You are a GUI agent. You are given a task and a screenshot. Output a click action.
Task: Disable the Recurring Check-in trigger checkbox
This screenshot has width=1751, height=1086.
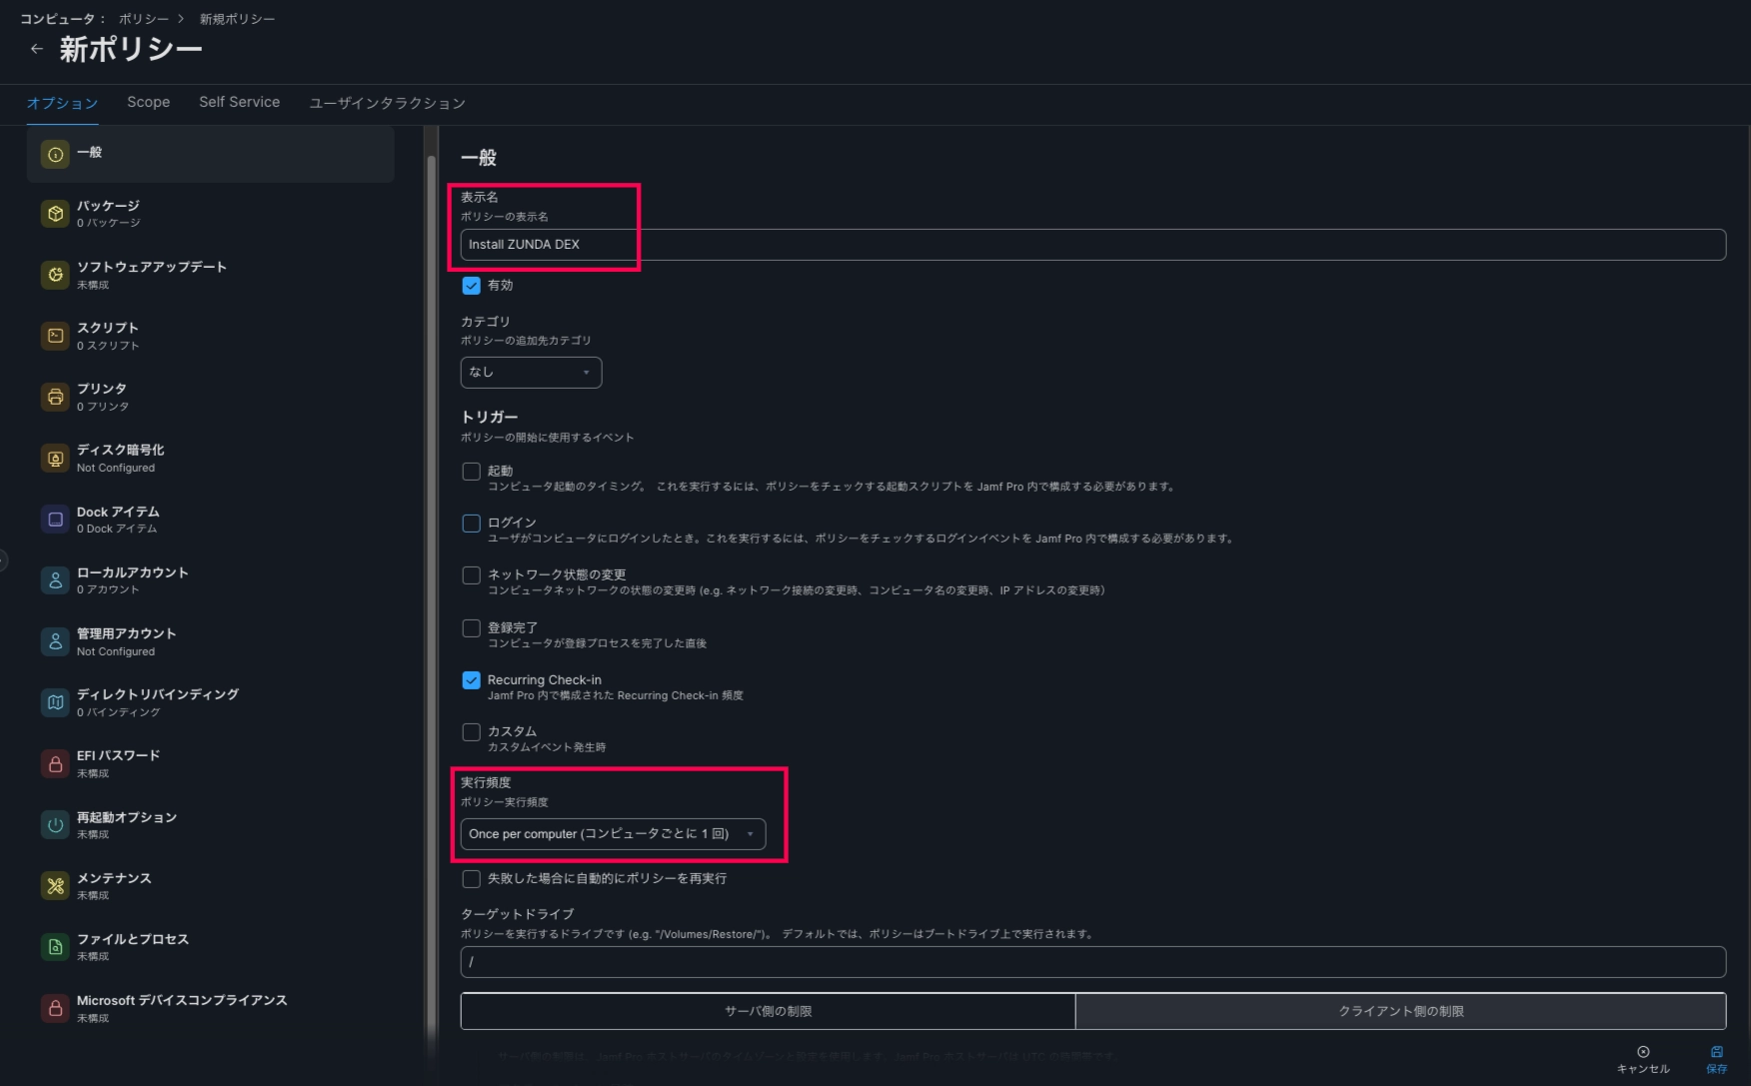point(471,680)
